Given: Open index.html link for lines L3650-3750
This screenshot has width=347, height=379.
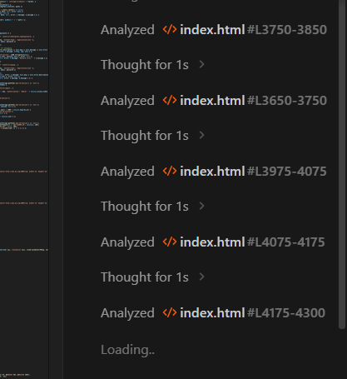Looking at the screenshot, I should click(212, 101).
